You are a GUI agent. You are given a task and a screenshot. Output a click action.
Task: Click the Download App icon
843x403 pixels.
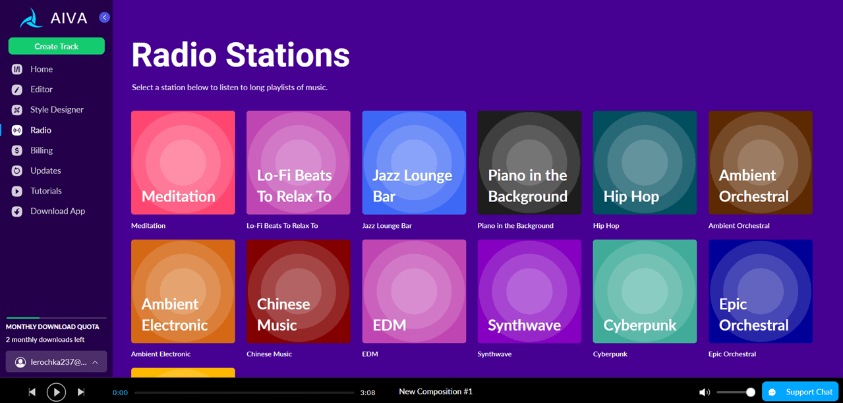pyautogui.click(x=17, y=211)
